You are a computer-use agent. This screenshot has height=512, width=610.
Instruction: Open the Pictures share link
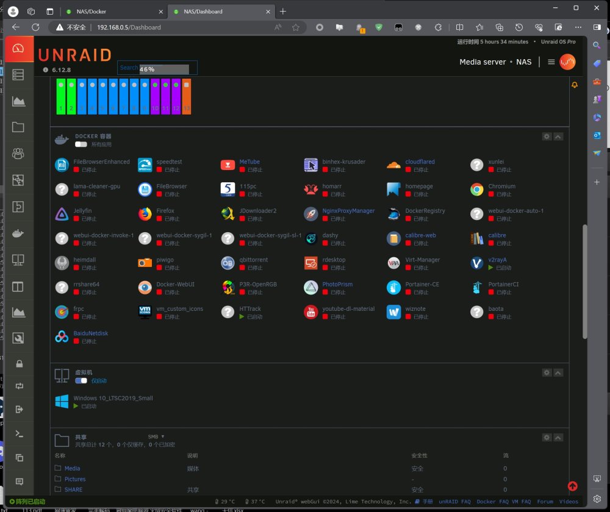(x=74, y=479)
